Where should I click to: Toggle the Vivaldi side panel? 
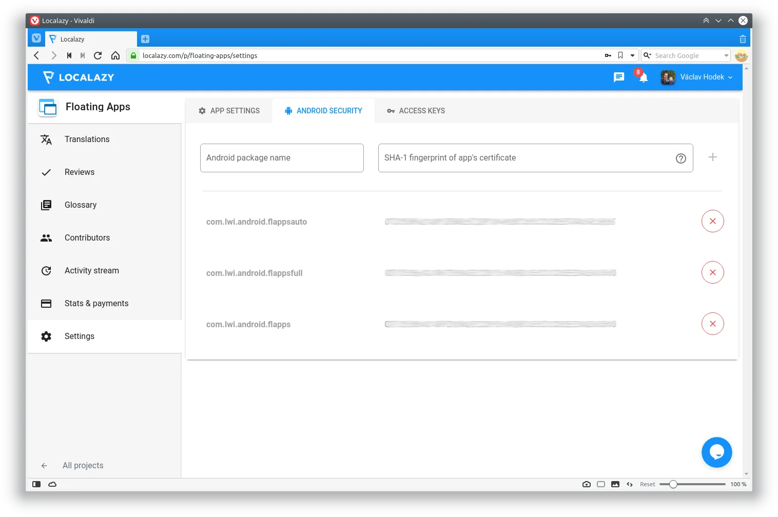[x=36, y=484]
